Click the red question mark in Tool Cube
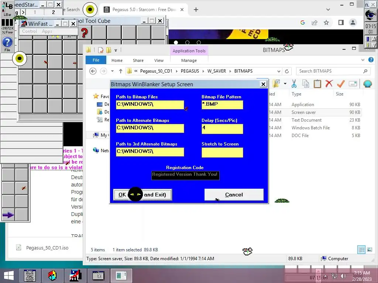Viewport: 378px width, 283px height. tap(84, 33)
